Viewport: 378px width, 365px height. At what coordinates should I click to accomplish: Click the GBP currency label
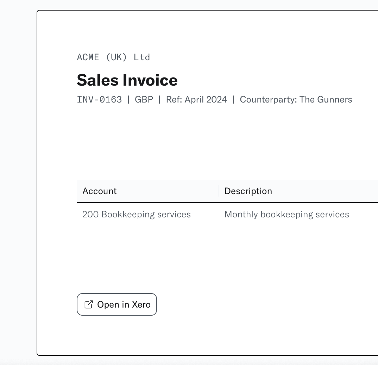point(144,99)
